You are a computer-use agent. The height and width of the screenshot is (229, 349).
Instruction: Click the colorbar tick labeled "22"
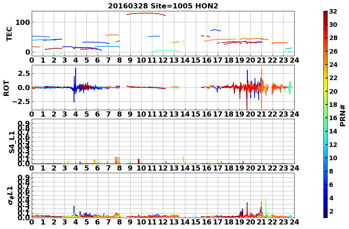pyautogui.click(x=333, y=78)
